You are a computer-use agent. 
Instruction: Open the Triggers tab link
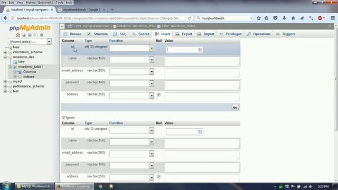[285, 34]
